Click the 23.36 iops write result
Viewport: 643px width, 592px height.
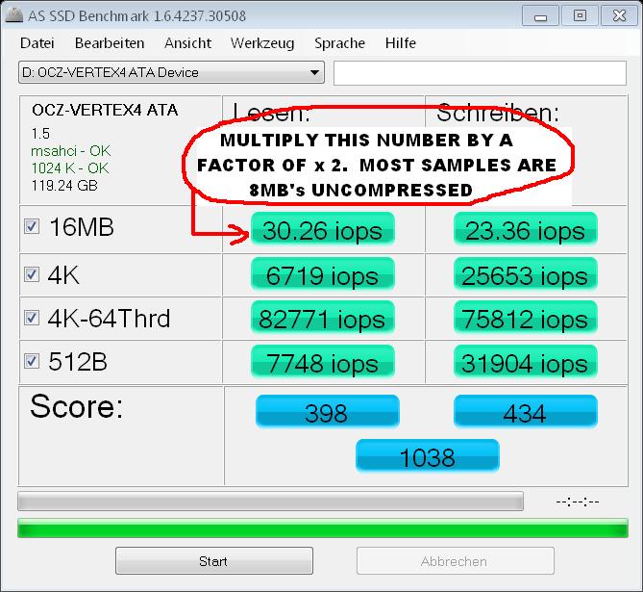pos(526,230)
